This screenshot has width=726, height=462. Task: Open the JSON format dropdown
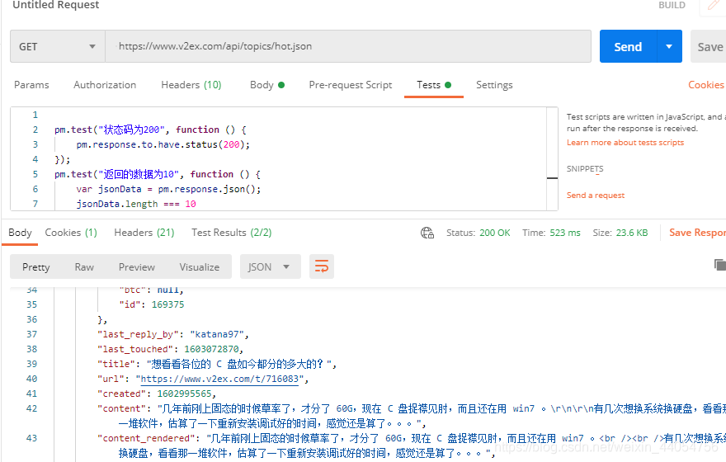270,266
